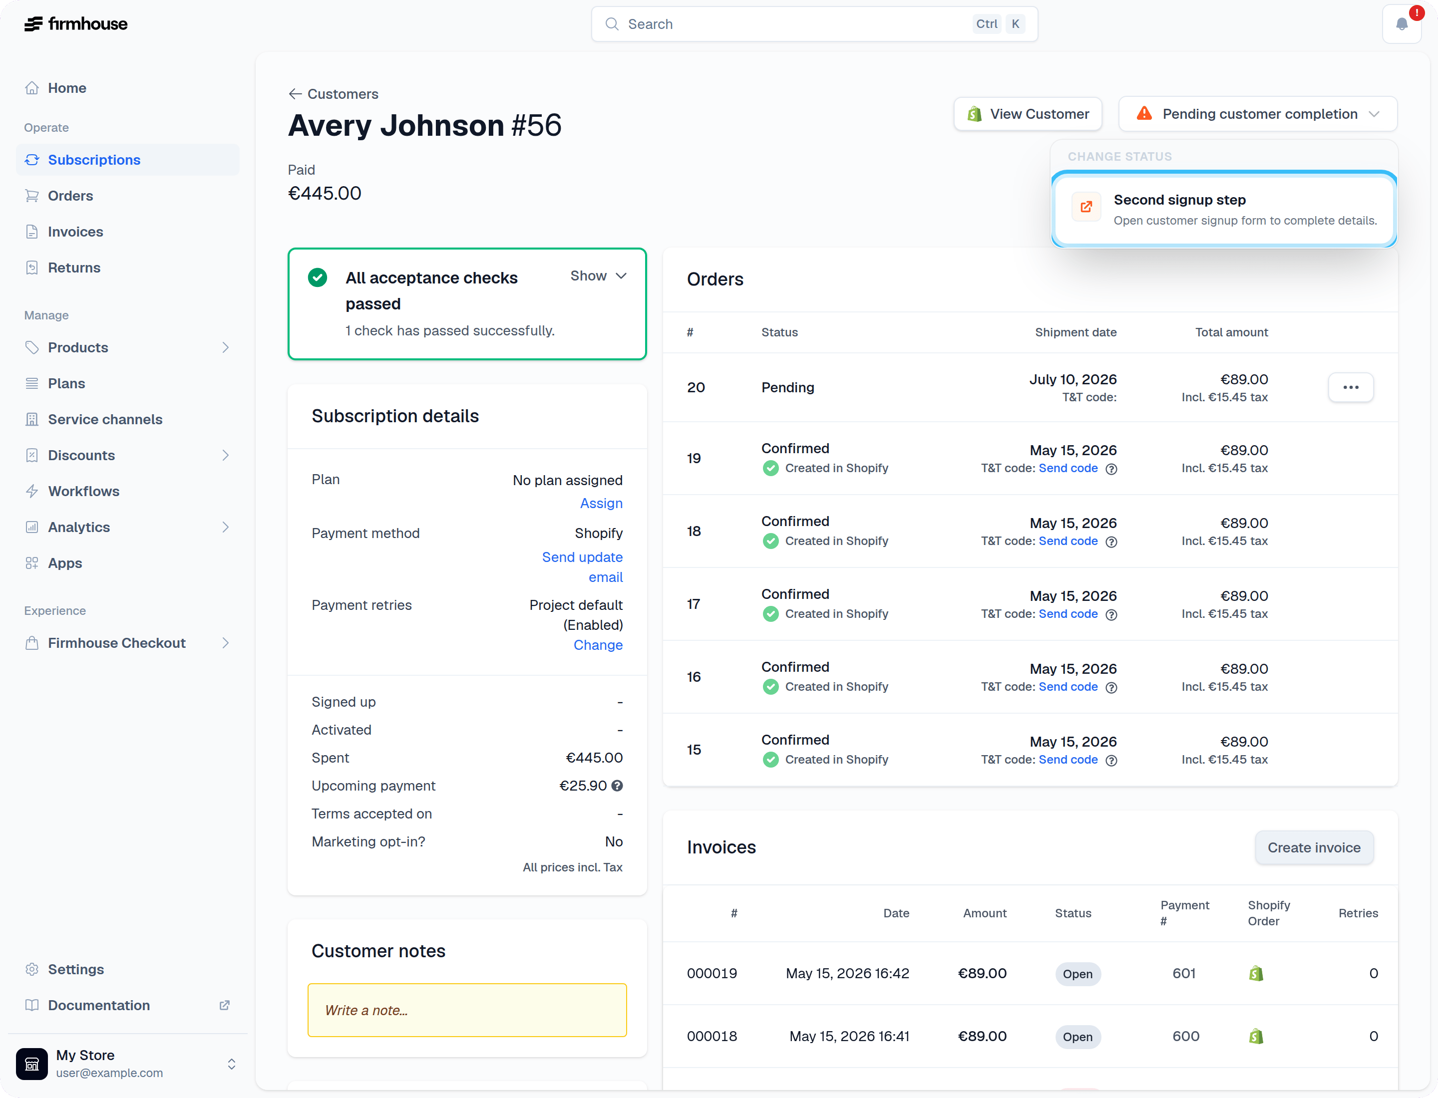Open Workflows page from sidebar

tap(127, 492)
